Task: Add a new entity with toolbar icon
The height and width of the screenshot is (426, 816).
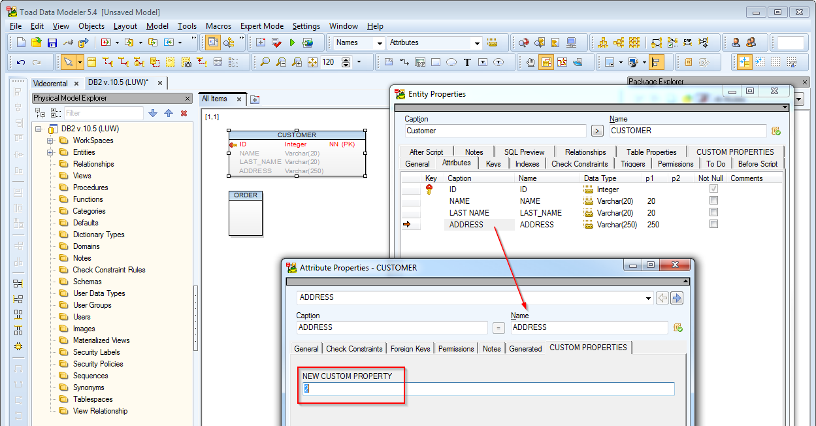Action: [92, 62]
